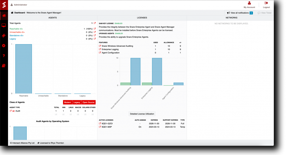This screenshot has width=286, height=155.
Task: Select the Open Source class tab
Action: coord(89,102)
